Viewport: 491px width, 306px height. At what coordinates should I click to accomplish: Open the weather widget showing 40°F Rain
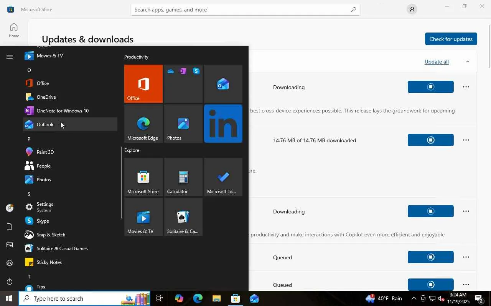click(x=384, y=298)
